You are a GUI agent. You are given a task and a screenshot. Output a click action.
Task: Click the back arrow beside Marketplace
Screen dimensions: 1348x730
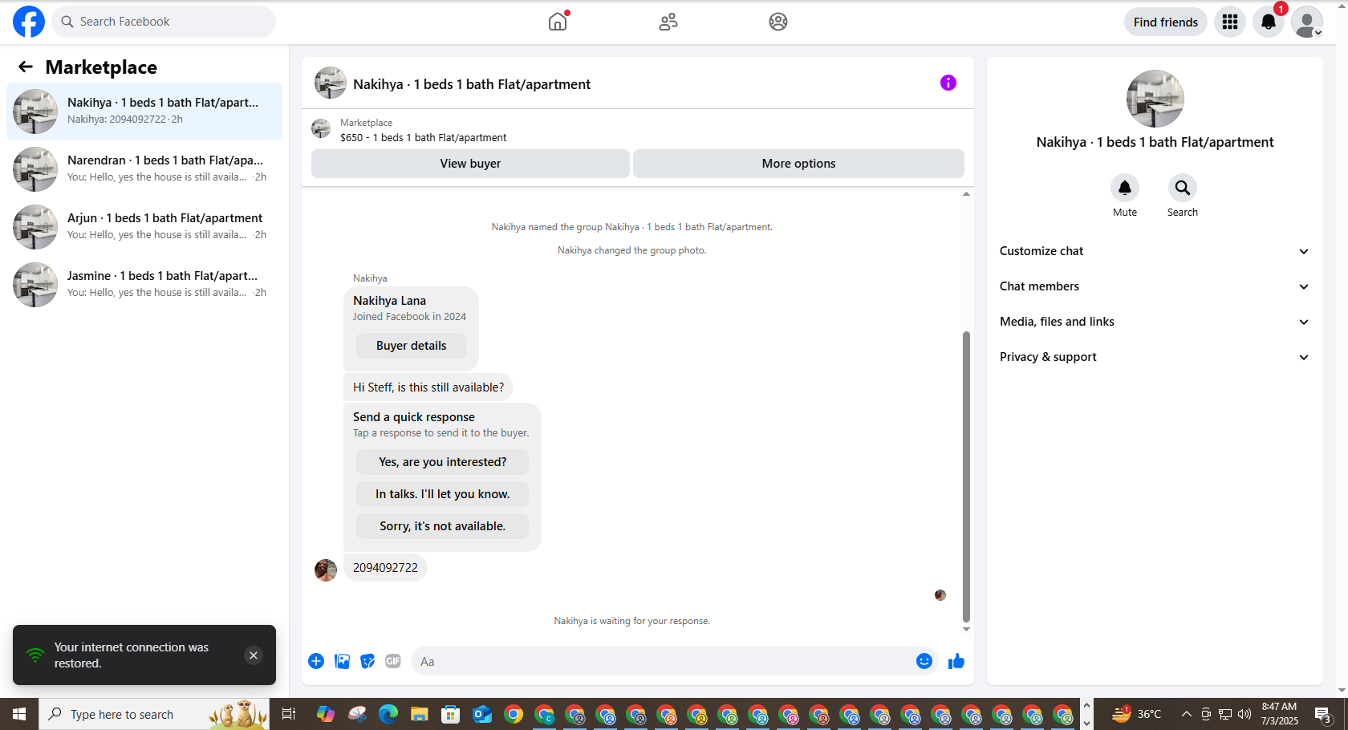[x=26, y=67]
